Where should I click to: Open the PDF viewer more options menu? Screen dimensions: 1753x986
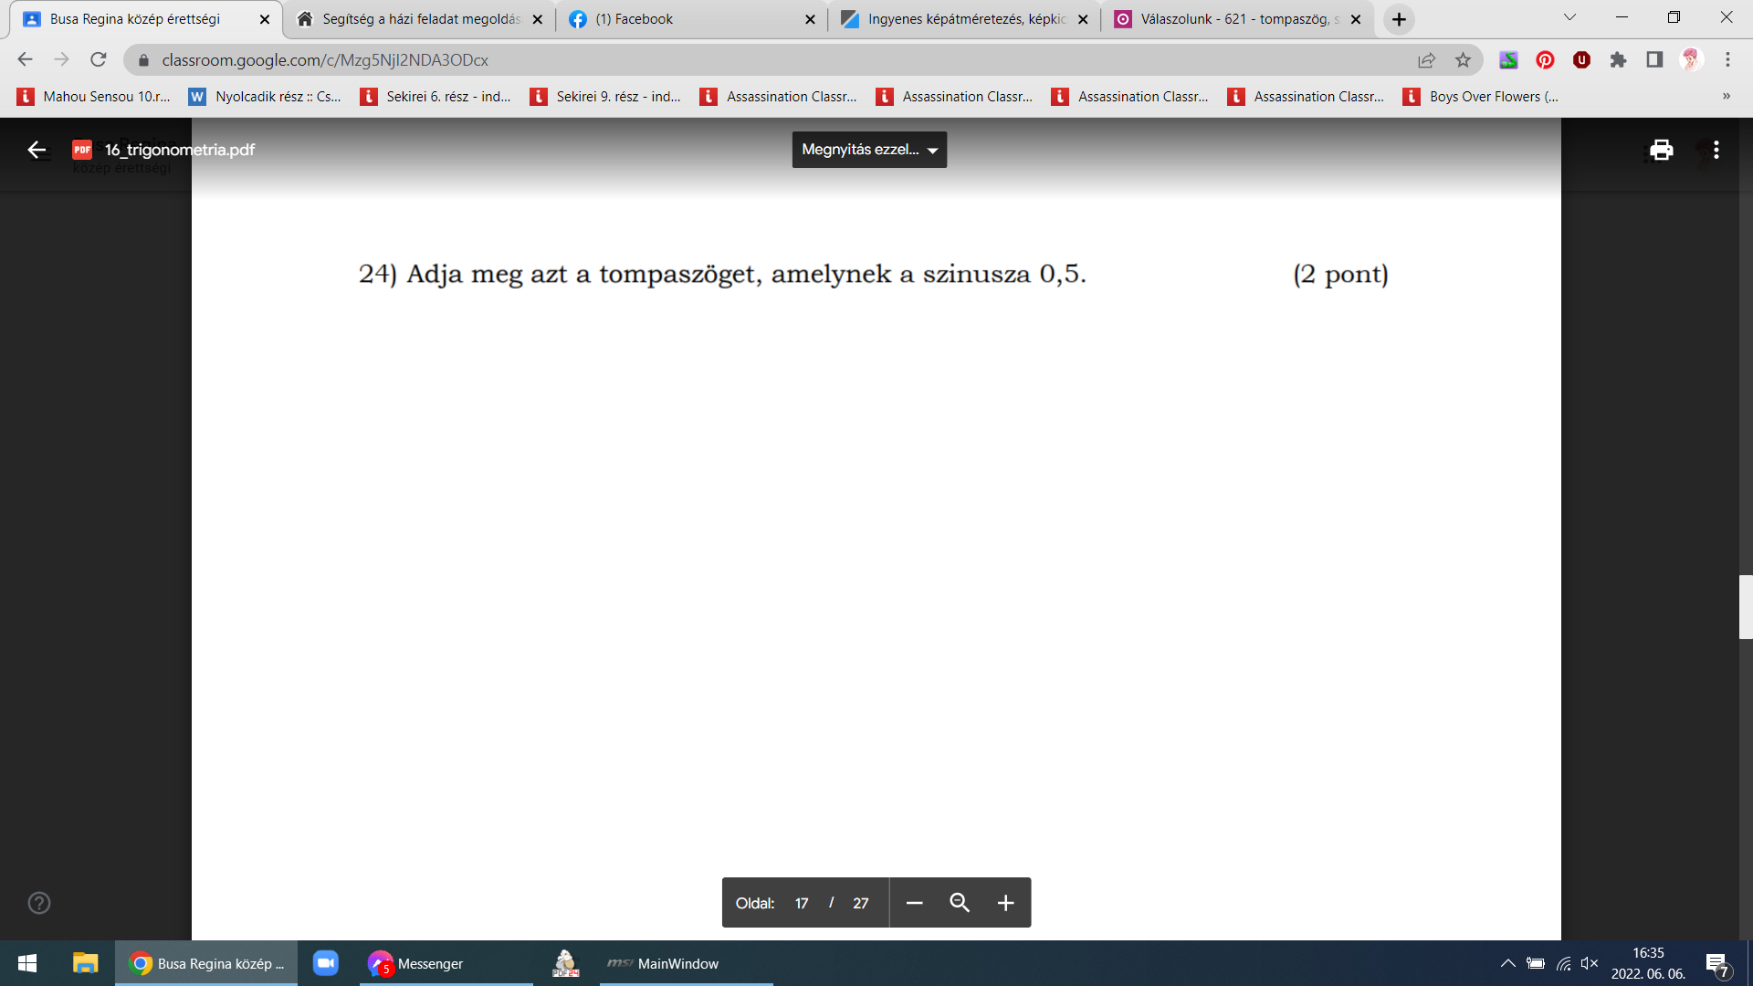1716,150
